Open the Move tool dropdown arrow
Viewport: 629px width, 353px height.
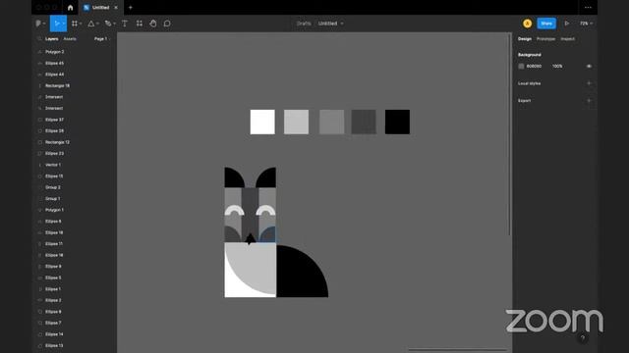(x=63, y=24)
